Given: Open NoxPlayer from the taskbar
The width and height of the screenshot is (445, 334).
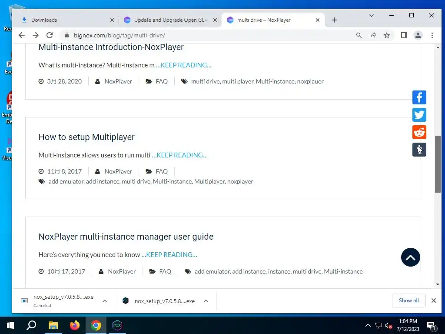Looking at the screenshot, I should [117, 325].
